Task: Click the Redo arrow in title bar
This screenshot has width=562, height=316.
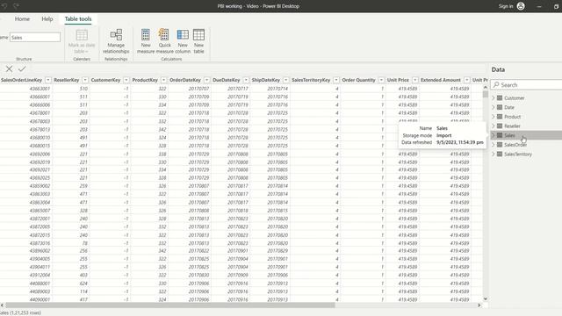Action: pos(16,6)
